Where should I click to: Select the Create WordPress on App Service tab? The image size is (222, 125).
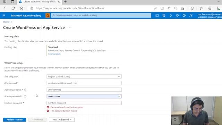pos(39,2)
